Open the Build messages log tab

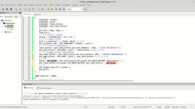[x=44, y=88]
